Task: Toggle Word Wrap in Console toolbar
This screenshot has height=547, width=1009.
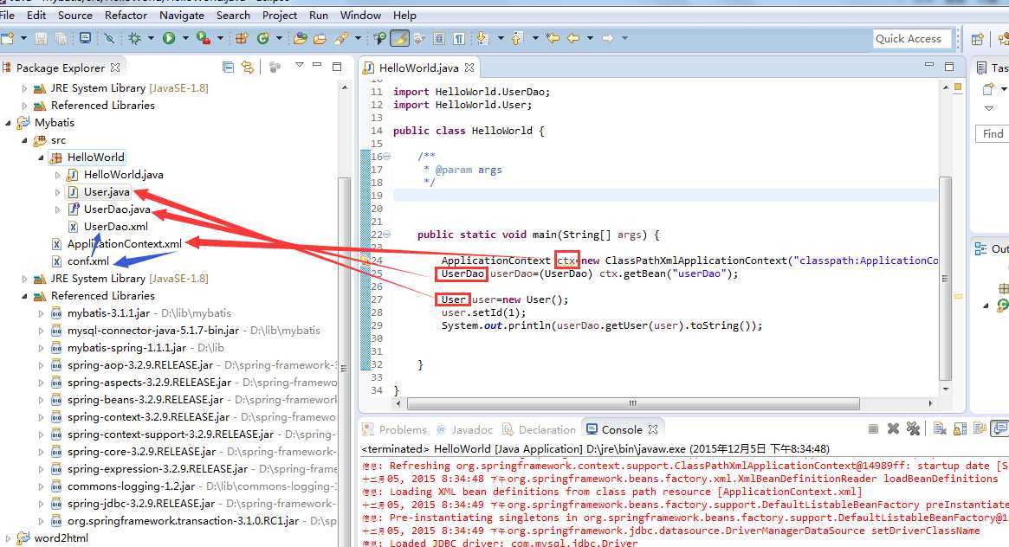Action: coord(980,428)
